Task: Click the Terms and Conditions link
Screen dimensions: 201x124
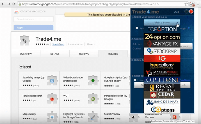Action: tap(185, 80)
